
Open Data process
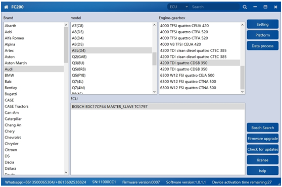click(x=263, y=46)
